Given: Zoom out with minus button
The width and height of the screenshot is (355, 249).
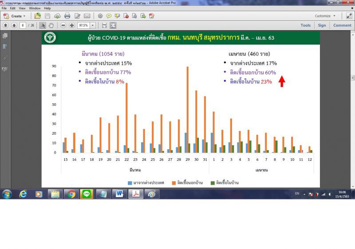Looking at the screenshot, I should [x=63, y=25].
